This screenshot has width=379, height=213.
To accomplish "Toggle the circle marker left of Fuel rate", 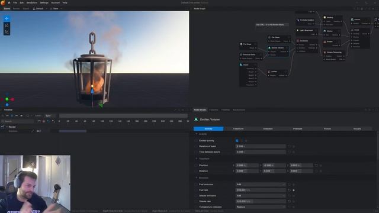I will coord(196,190).
